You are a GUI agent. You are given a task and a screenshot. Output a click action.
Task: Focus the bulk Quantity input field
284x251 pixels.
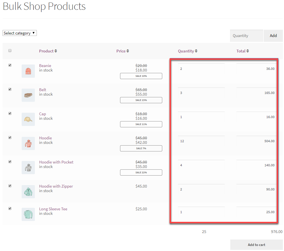click(246, 36)
